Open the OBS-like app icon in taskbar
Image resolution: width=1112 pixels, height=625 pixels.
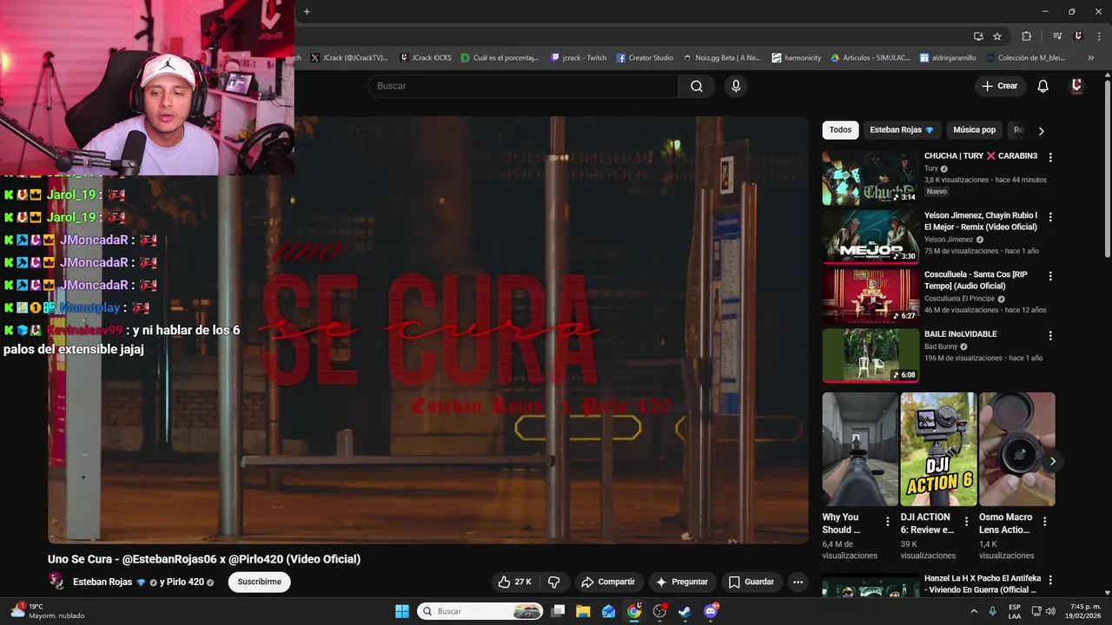click(659, 611)
